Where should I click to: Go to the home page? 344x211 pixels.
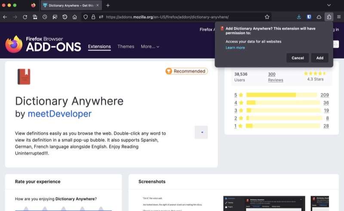75,17
